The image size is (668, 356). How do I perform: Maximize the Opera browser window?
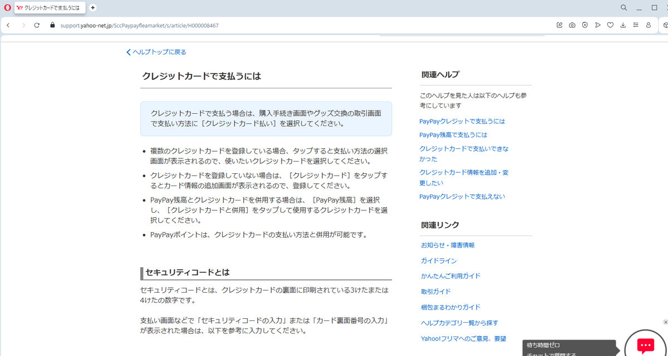(655, 8)
